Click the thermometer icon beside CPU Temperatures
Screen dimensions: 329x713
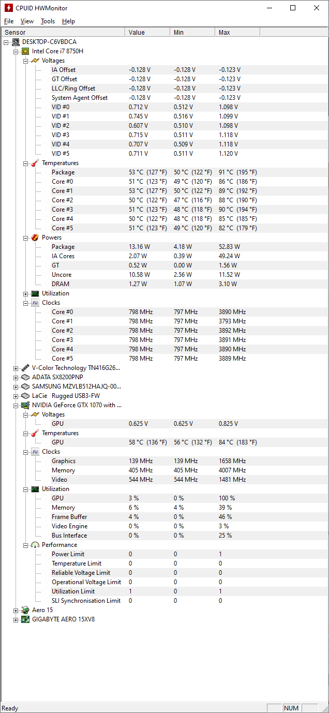pos(35,163)
